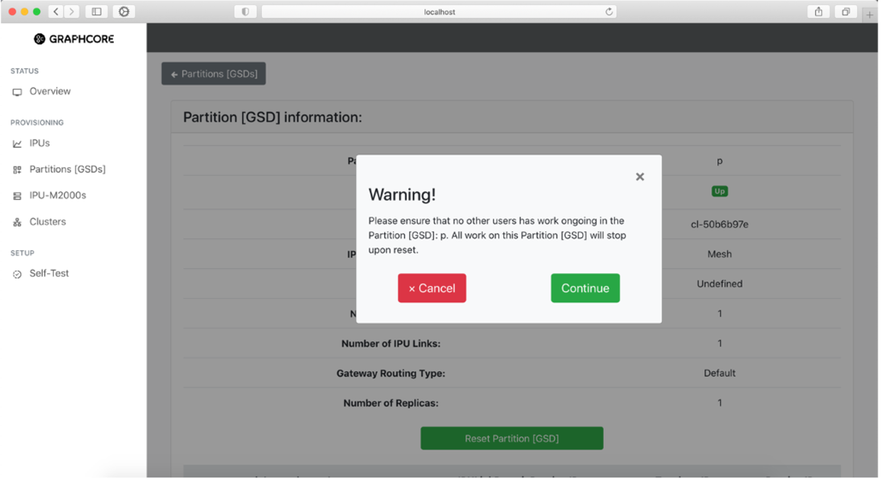This screenshot has width=881, height=480.
Task: Open Self-Test in the sidebar
Action: pyautogui.click(x=49, y=273)
